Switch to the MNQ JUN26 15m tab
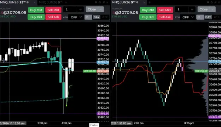Viewport: 221px width, 127px height. [13, 2]
